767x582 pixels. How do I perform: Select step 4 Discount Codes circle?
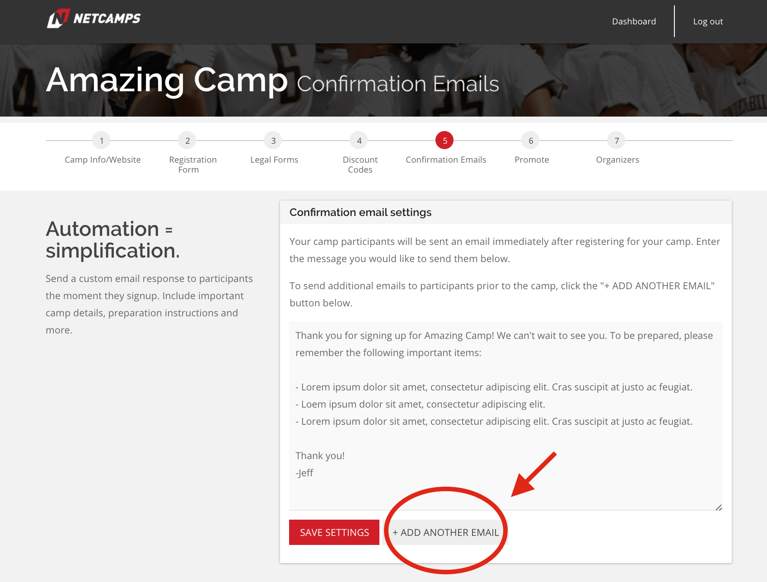click(359, 141)
